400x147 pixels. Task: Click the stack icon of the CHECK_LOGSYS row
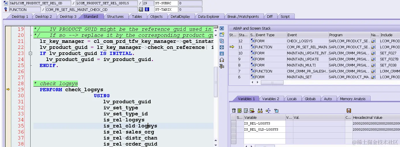tap(253, 41)
